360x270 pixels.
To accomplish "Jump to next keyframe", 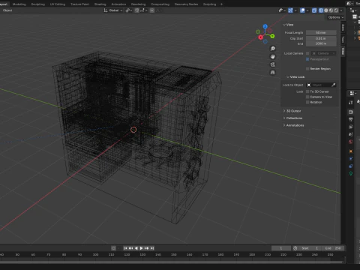I will coord(147,248).
